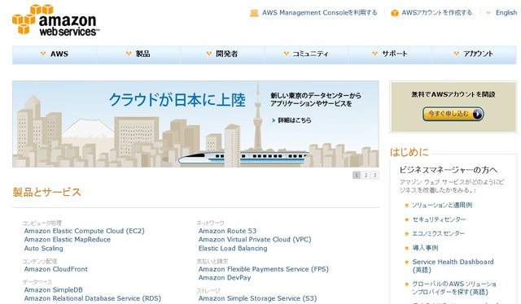Open Amazon Virtual Private Cloud (VPC) link
The width and height of the screenshot is (521, 304).
[255, 240]
